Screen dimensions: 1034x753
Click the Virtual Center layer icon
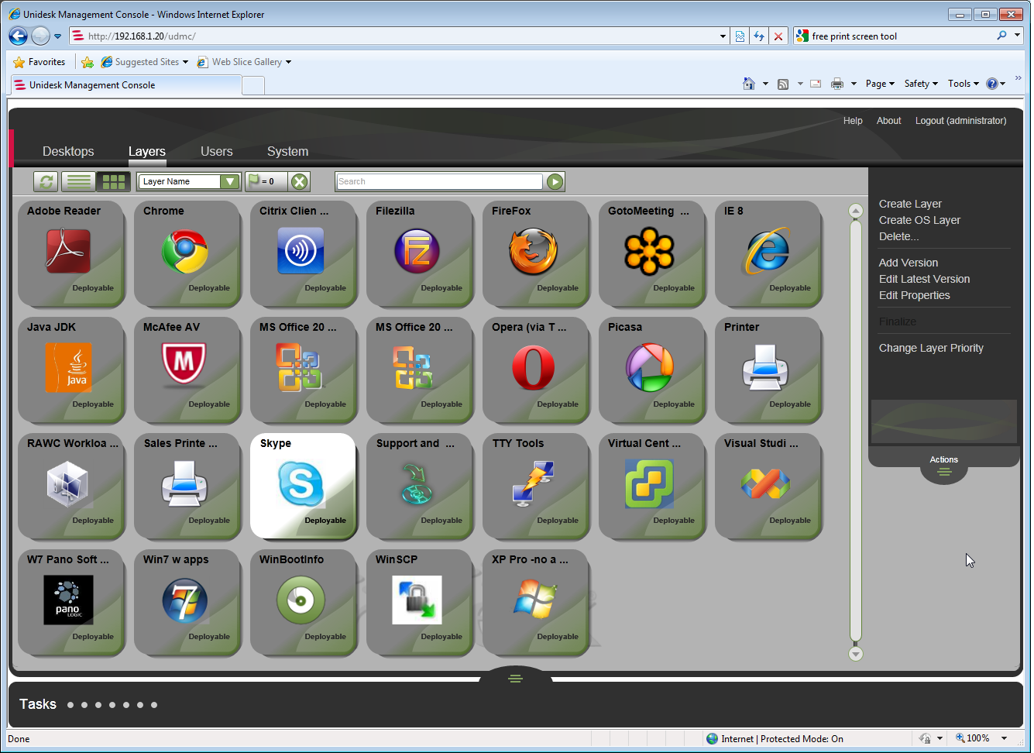click(x=649, y=483)
